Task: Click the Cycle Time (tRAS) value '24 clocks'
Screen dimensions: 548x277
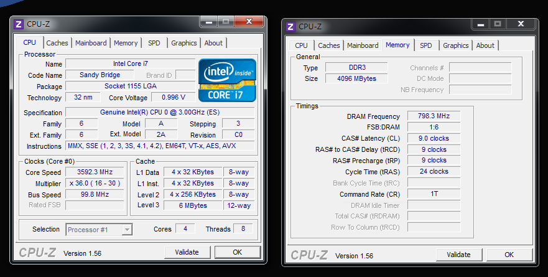Action: tap(434, 171)
